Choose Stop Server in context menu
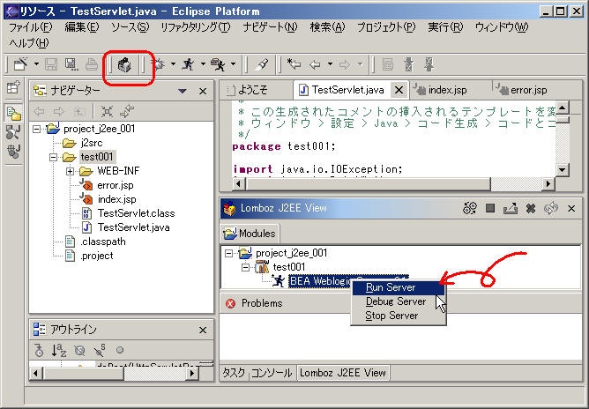This screenshot has width=589, height=409. click(x=391, y=316)
